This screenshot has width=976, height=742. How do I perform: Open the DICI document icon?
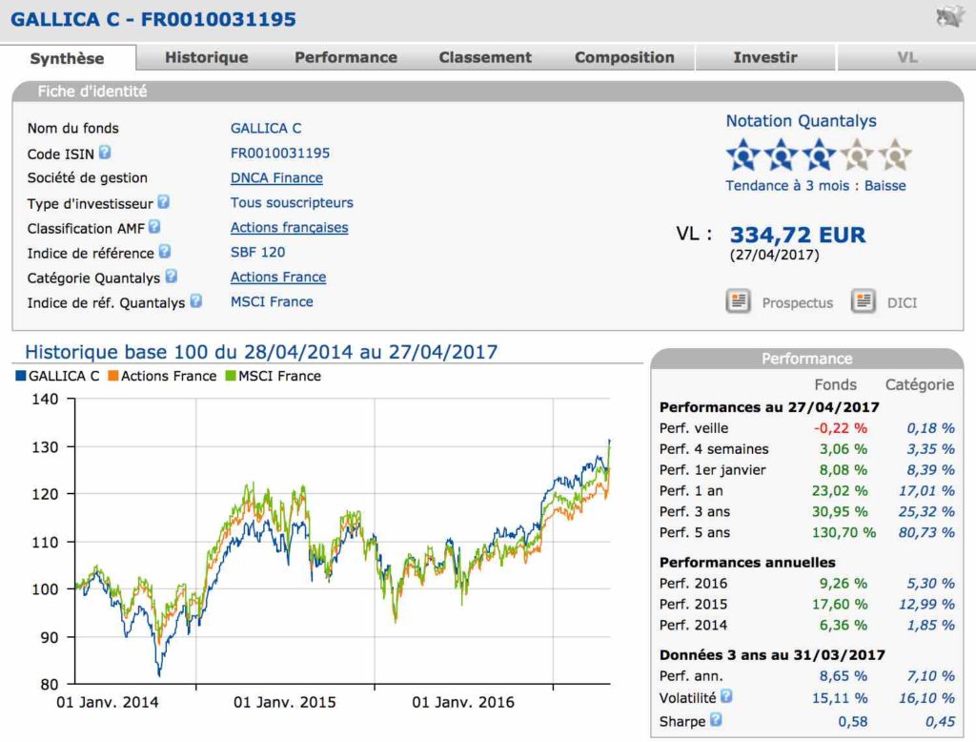(864, 301)
